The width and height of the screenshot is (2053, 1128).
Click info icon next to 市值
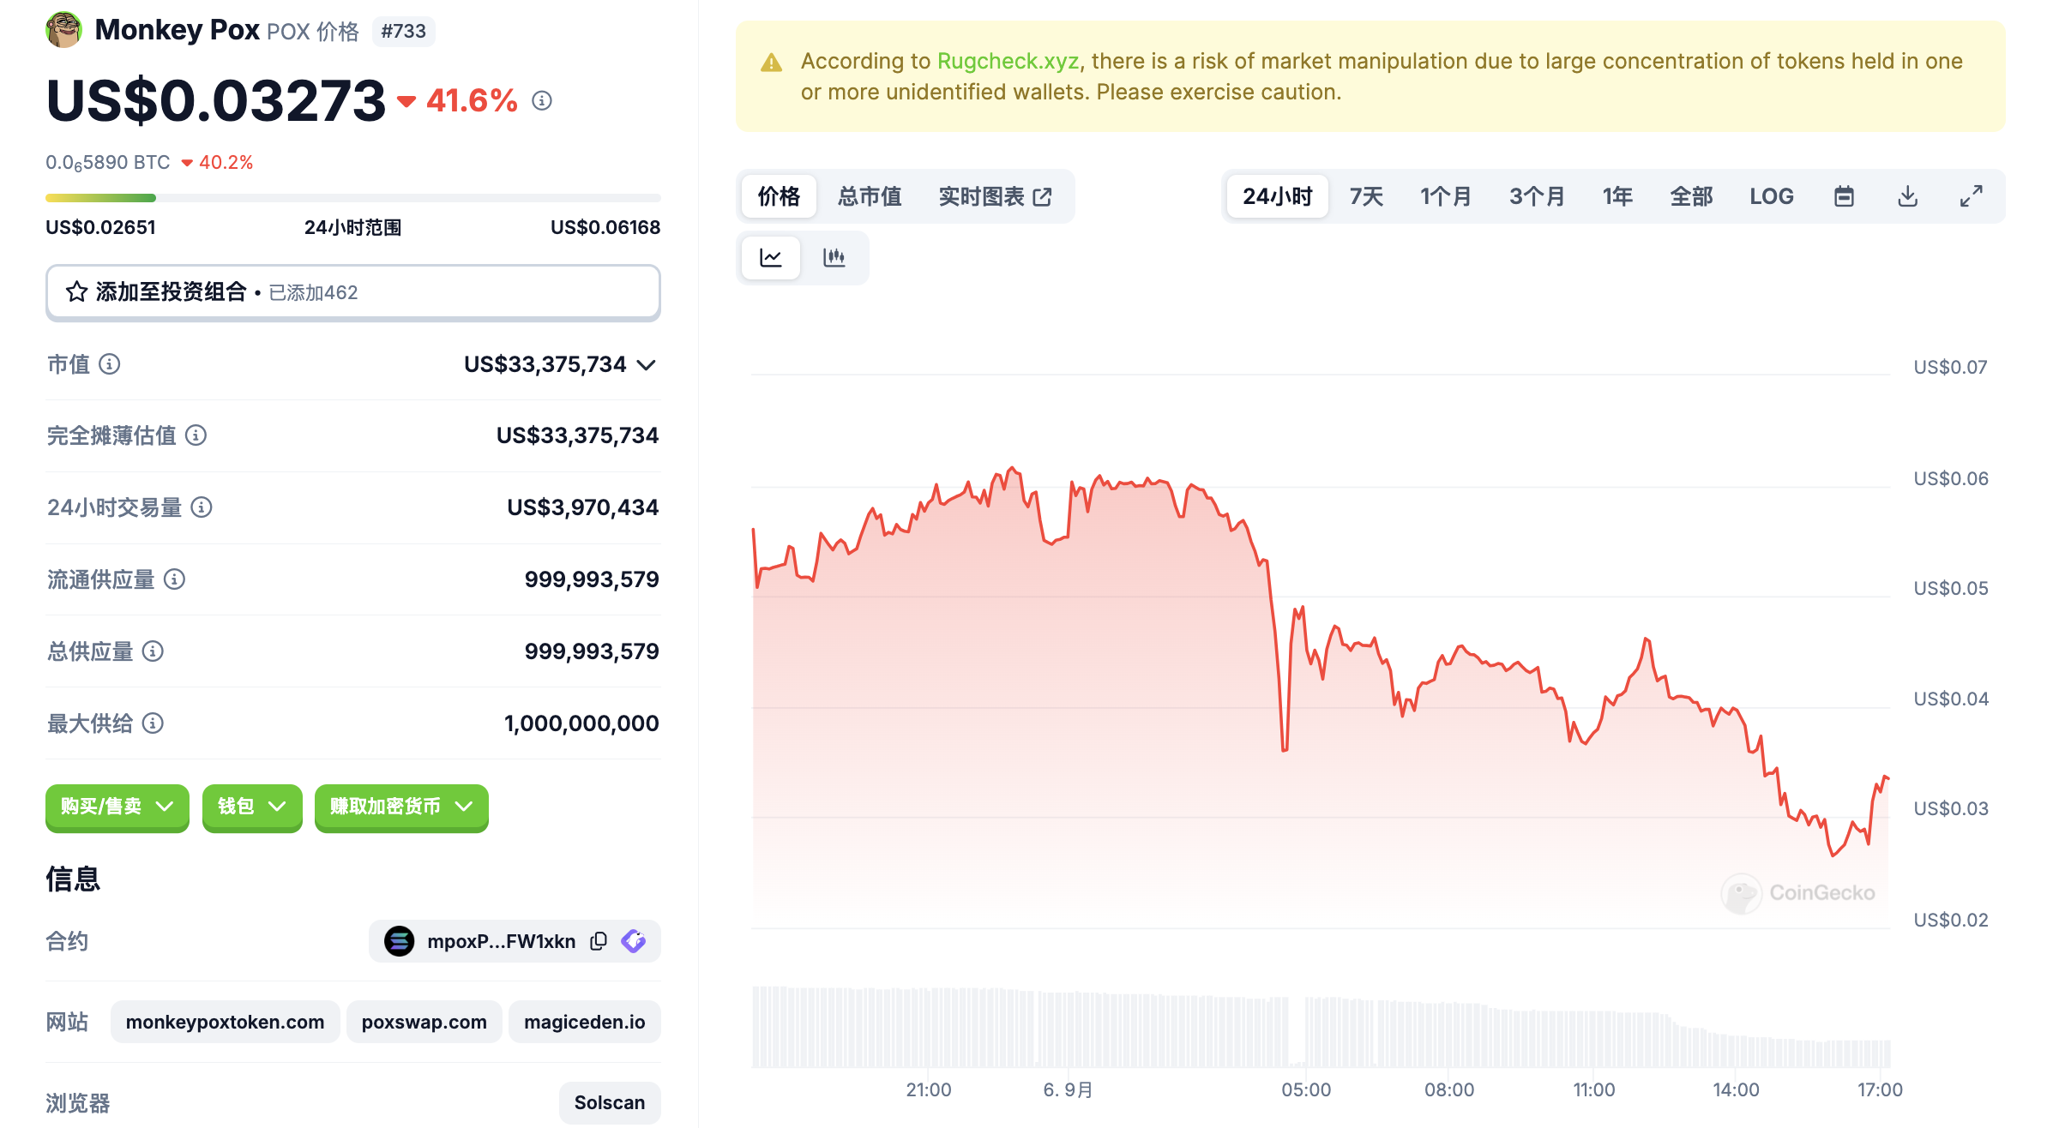click(109, 364)
